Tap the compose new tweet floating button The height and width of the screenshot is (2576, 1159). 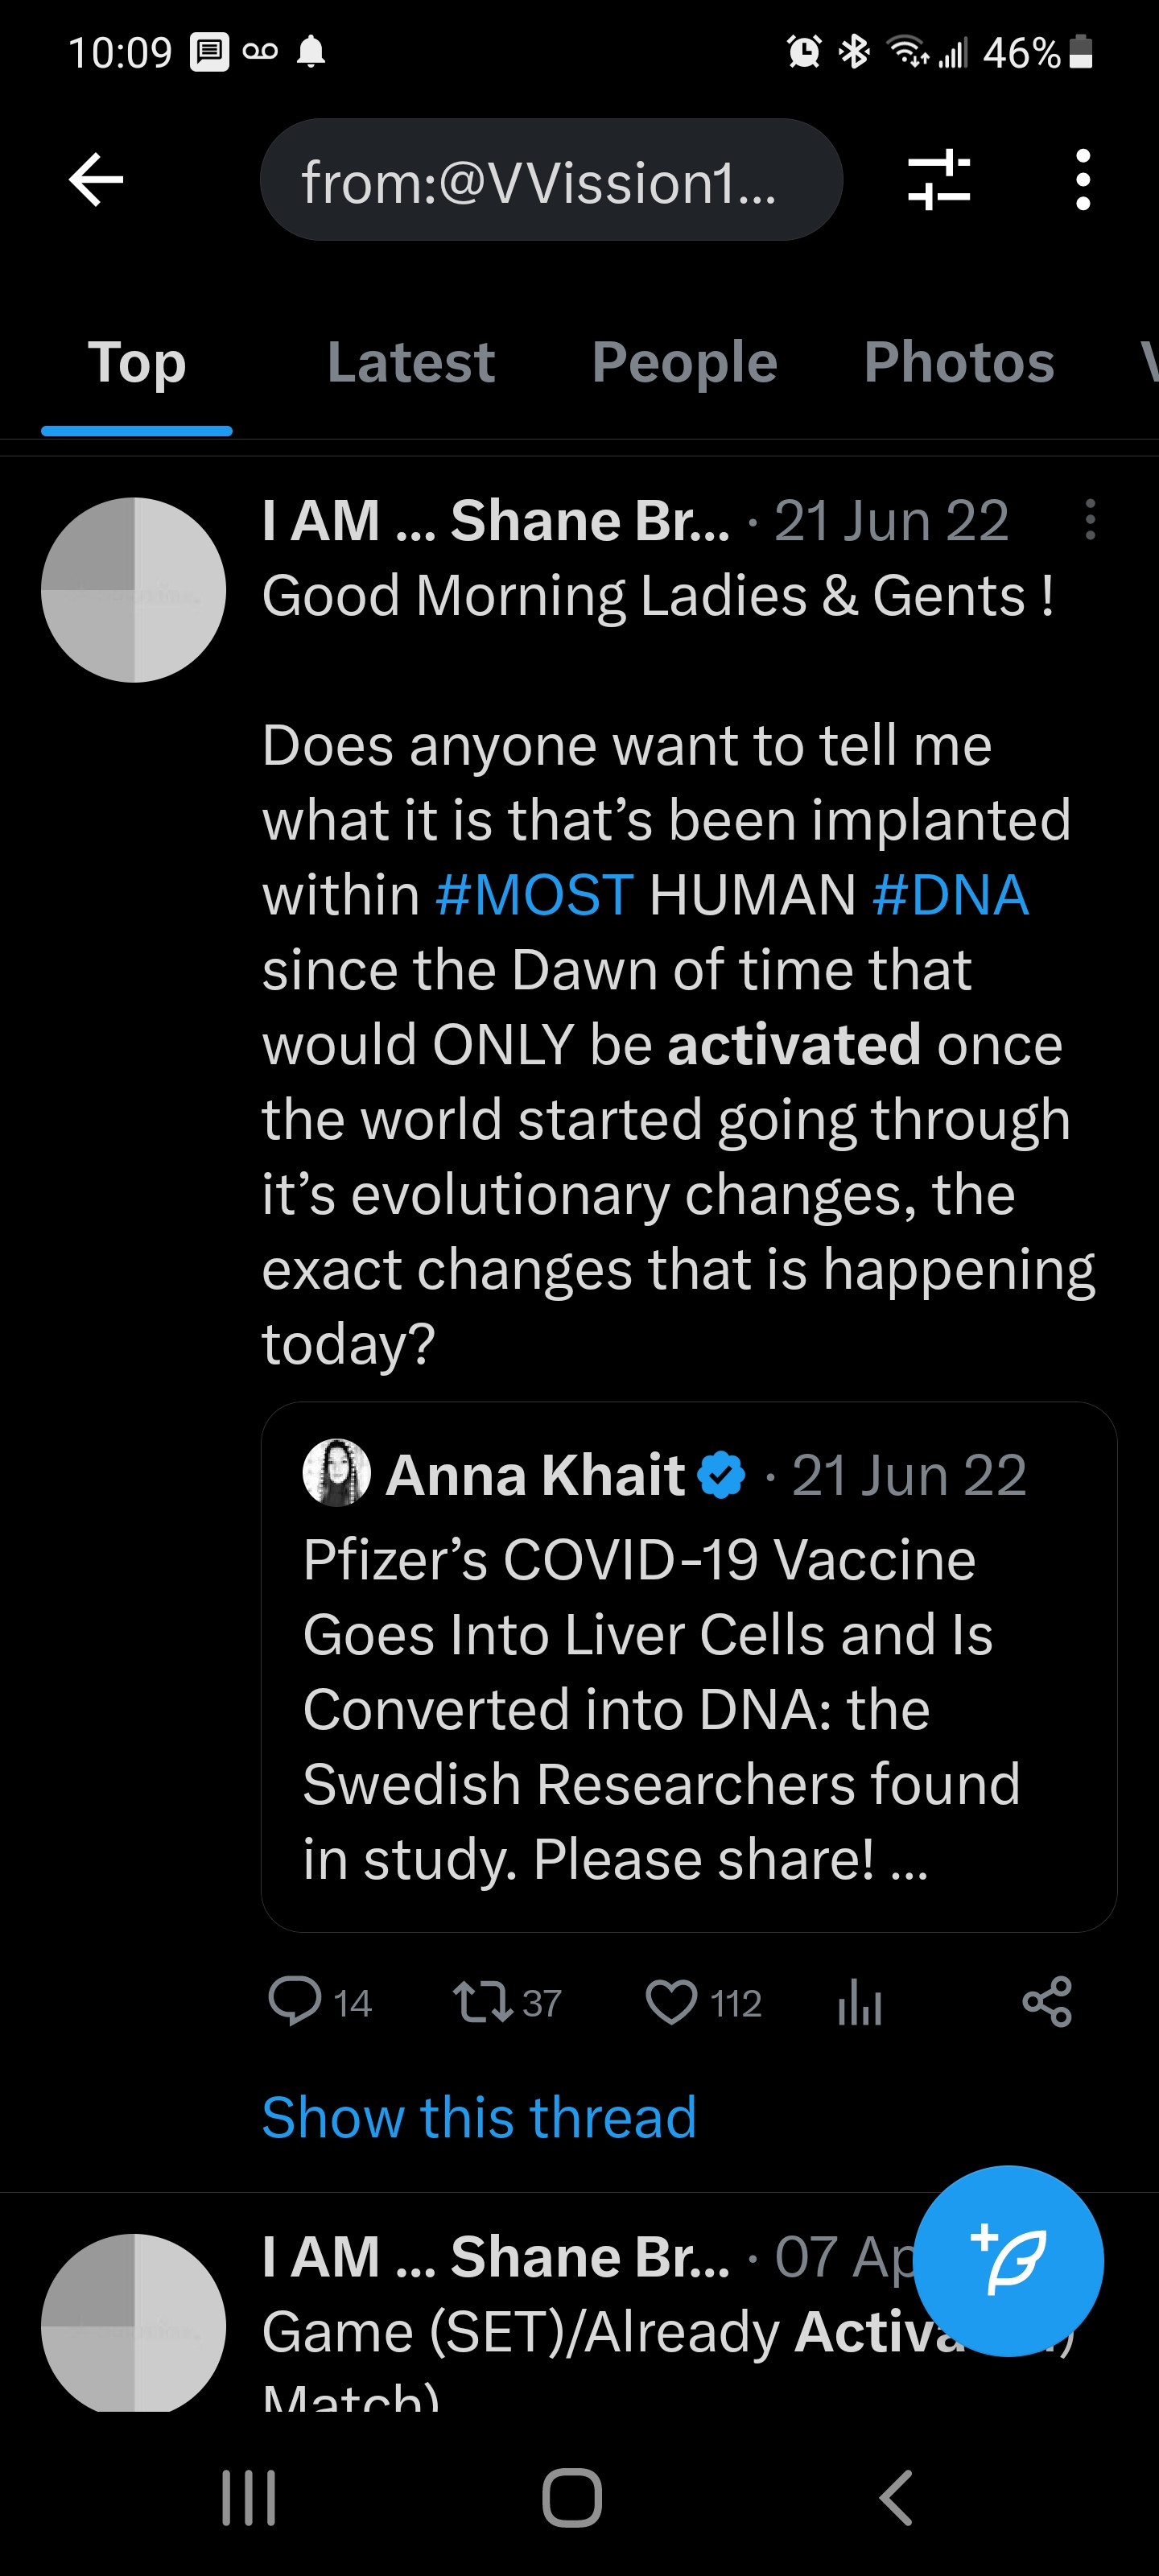pos(1008,2260)
